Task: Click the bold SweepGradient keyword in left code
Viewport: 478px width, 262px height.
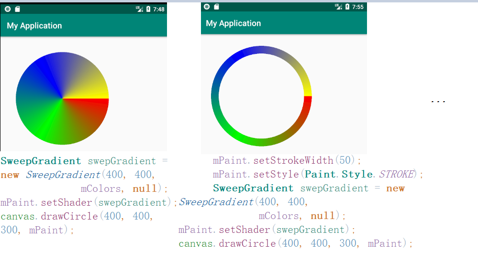Action: click(x=41, y=161)
